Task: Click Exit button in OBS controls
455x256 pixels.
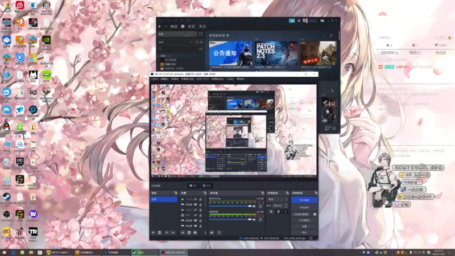Action: 304,233
